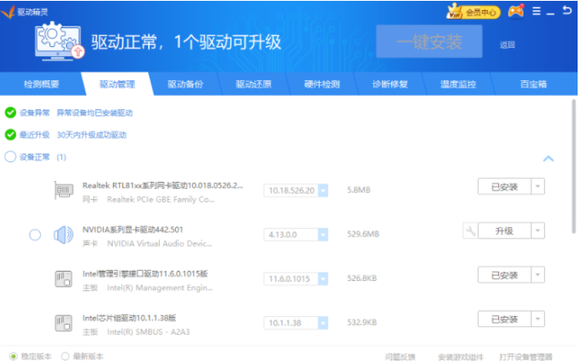
Task: Click the NVIDIA audio speaker icon
Action: pyautogui.click(x=63, y=234)
